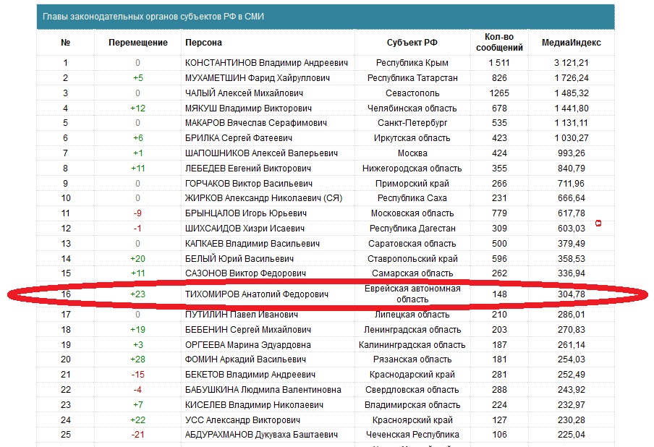
Task: Select the name 'МАКАРОВ Вячеслав Серафимович'
Action: (x=256, y=123)
